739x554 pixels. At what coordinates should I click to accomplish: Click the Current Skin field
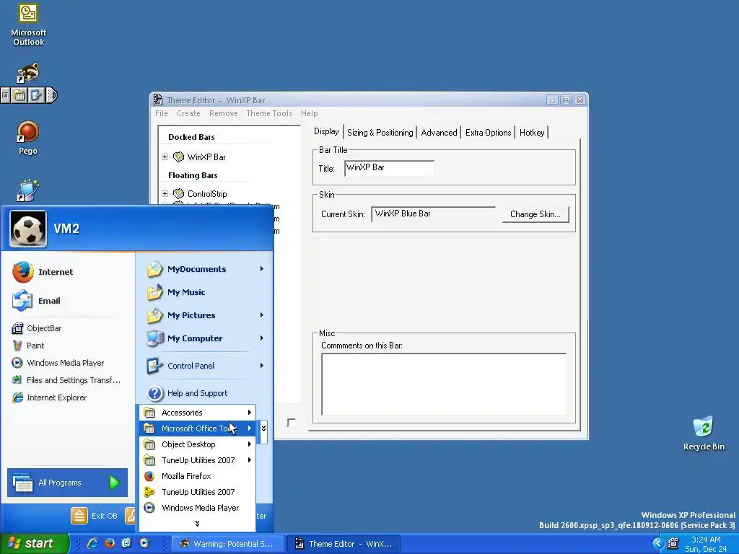[x=433, y=214]
